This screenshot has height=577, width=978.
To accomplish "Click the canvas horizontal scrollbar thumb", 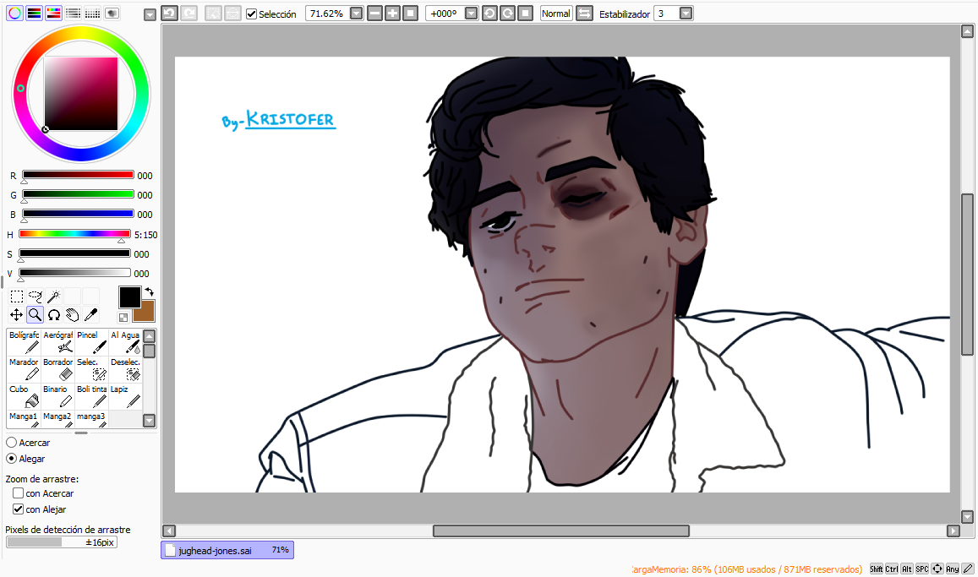I will (x=561, y=531).
